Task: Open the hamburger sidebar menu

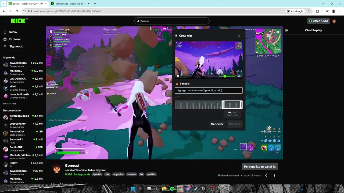Action: click(x=6, y=21)
